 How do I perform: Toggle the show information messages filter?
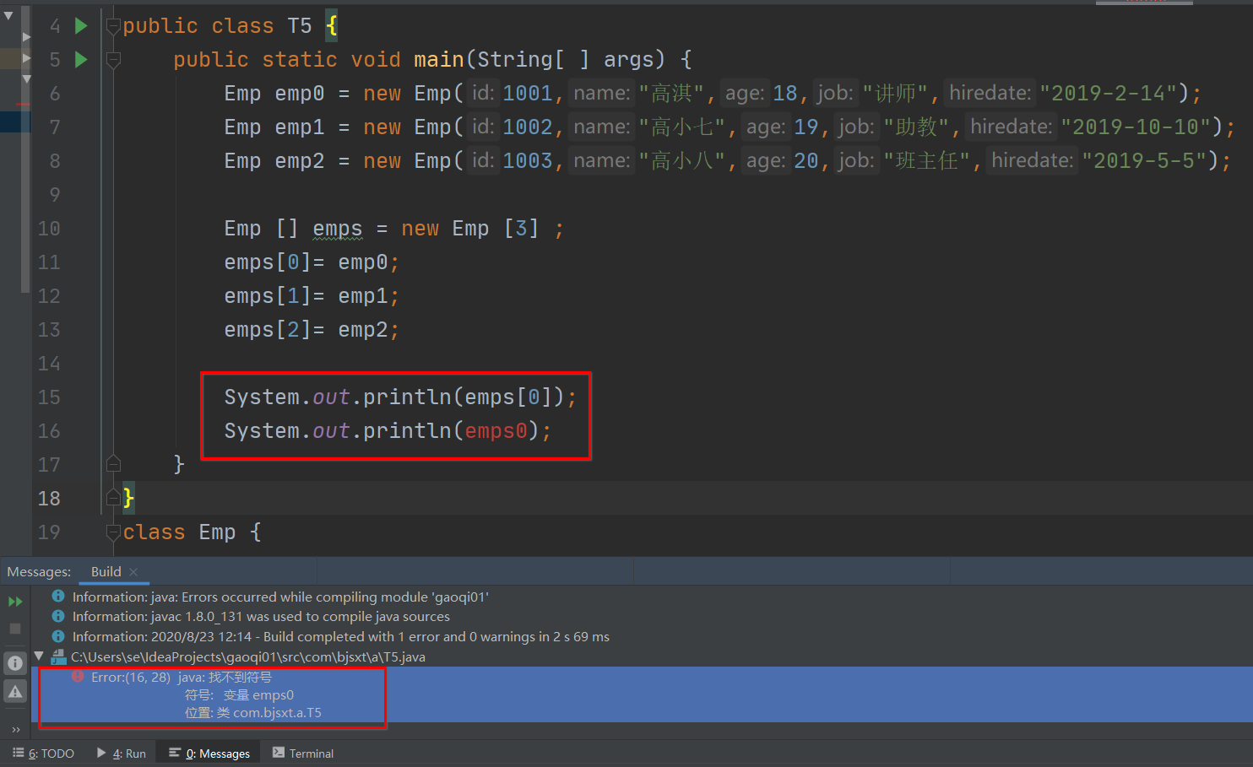[15, 663]
